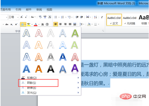This screenshot has width=149, height=106.
Task: Toggle Distributed alignment
Action: pyautogui.click(x=75, y=24)
